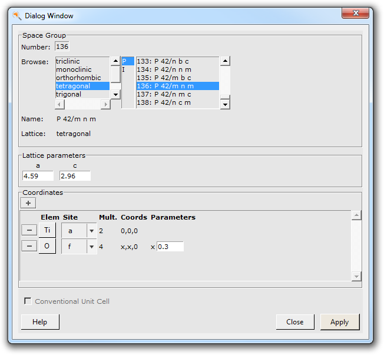
Task: Open the Ti element selector
Action: (47, 231)
